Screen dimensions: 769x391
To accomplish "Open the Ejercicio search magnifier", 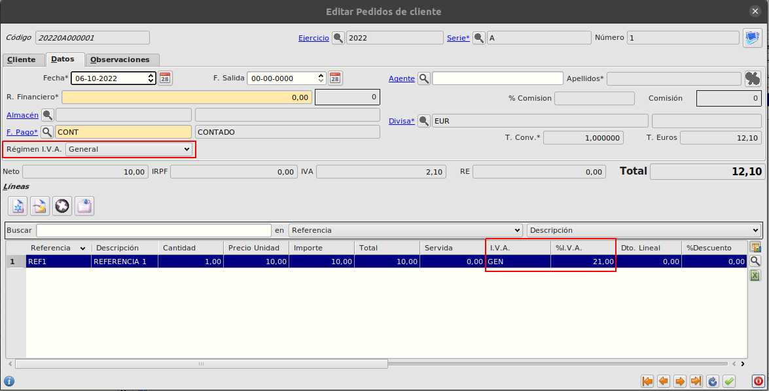I will pyautogui.click(x=338, y=38).
